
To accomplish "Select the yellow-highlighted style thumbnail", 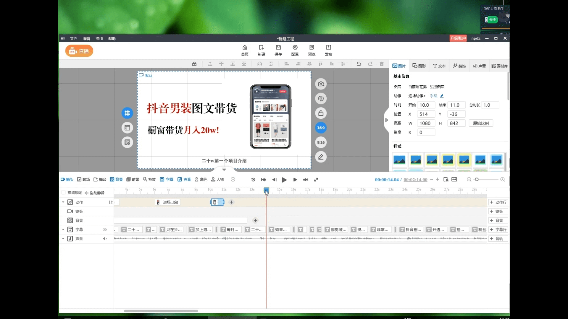I will tap(464, 160).
